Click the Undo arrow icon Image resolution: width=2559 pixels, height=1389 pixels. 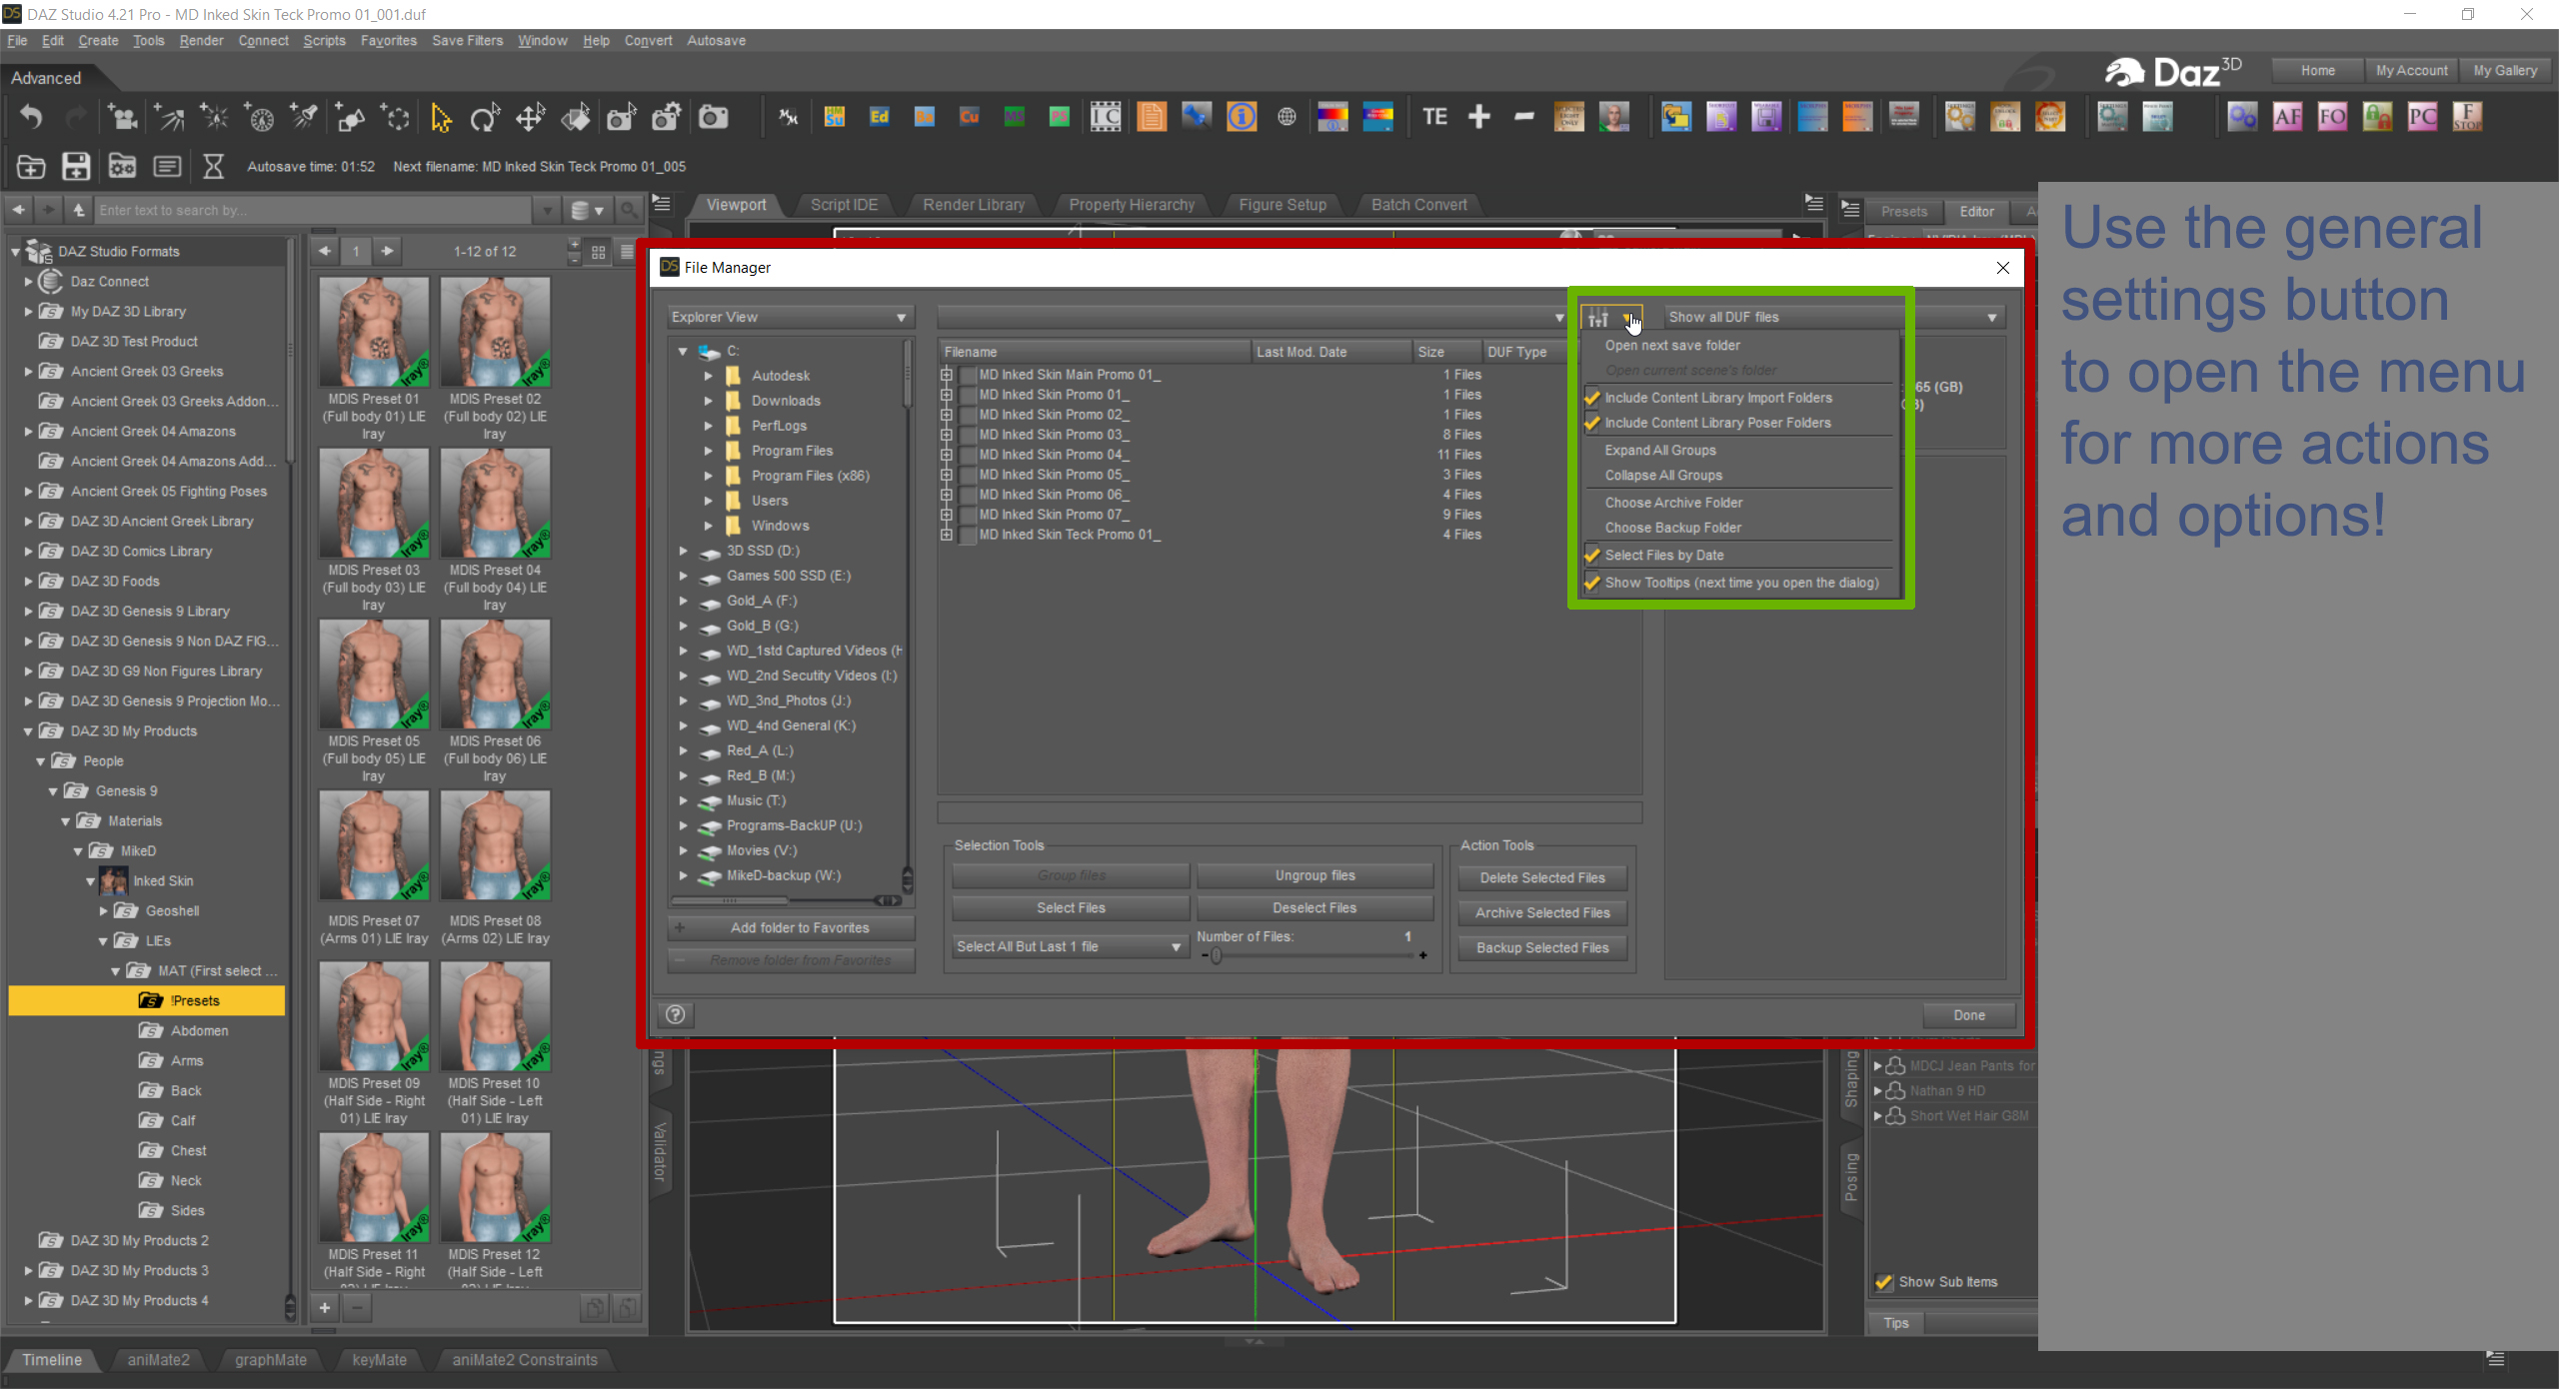31,118
